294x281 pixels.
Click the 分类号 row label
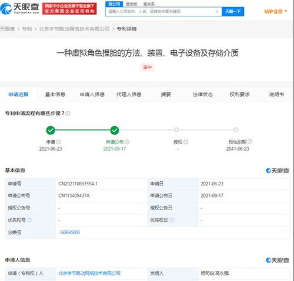pyautogui.click(x=15, y=232)
